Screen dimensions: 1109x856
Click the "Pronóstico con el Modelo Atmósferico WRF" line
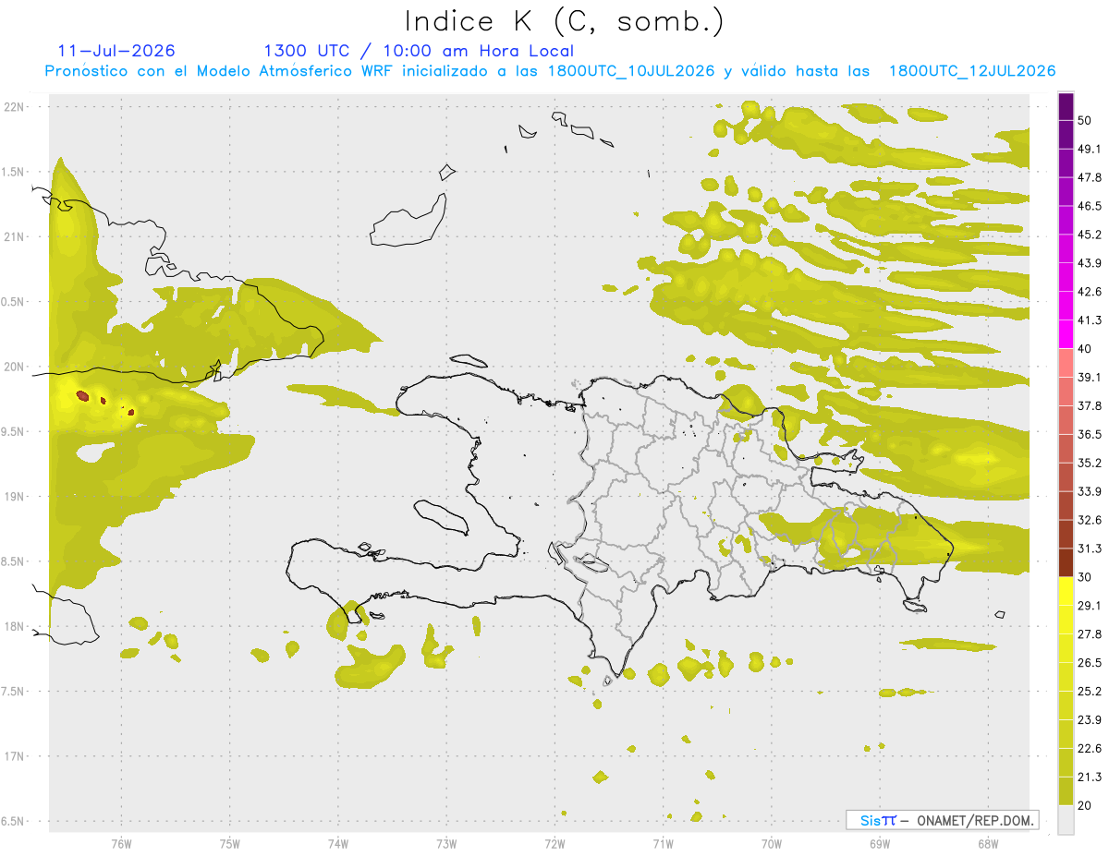tap(550, 71)
